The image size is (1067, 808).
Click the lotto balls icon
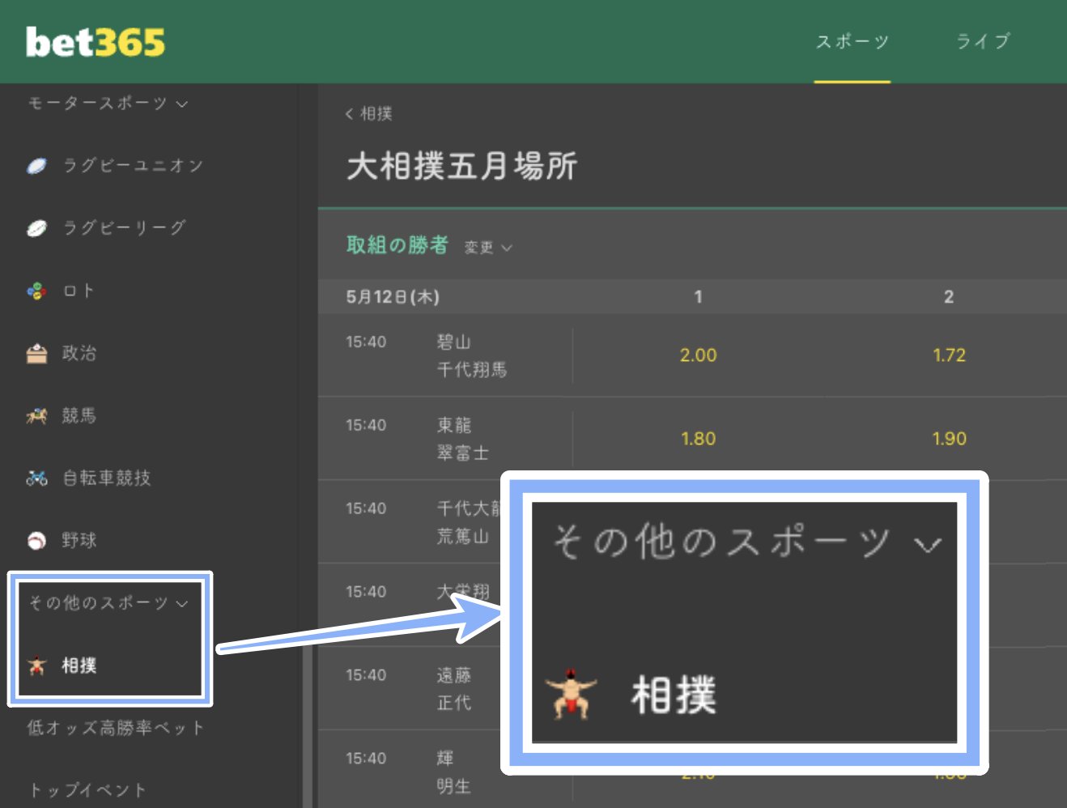tap(36, 291)
